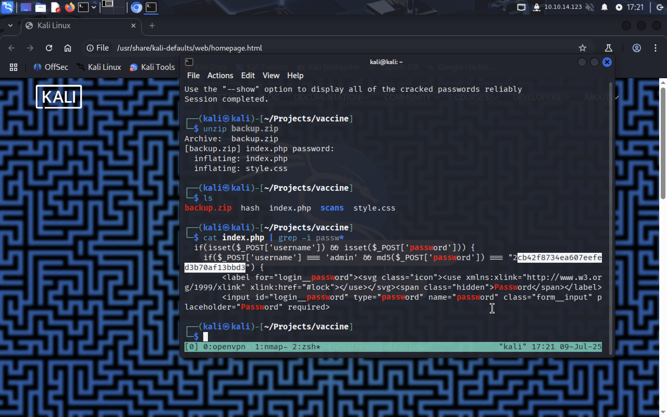Open the Kali Linux bookmark
This screenshot has height=417, width=667.
[x=99, y=67]
